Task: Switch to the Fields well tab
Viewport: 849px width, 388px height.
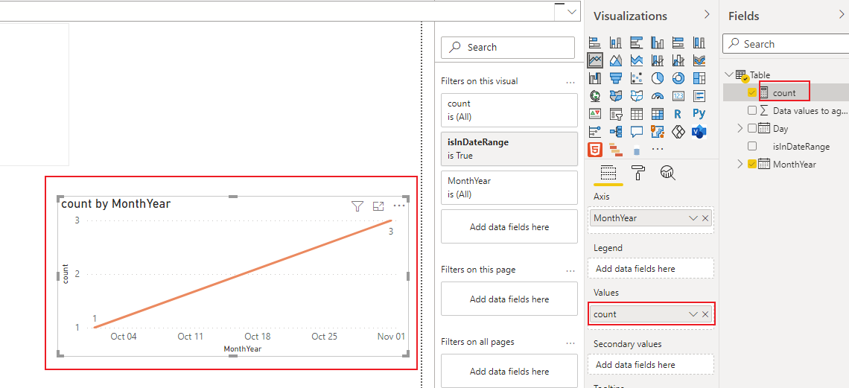Action: 609,174
